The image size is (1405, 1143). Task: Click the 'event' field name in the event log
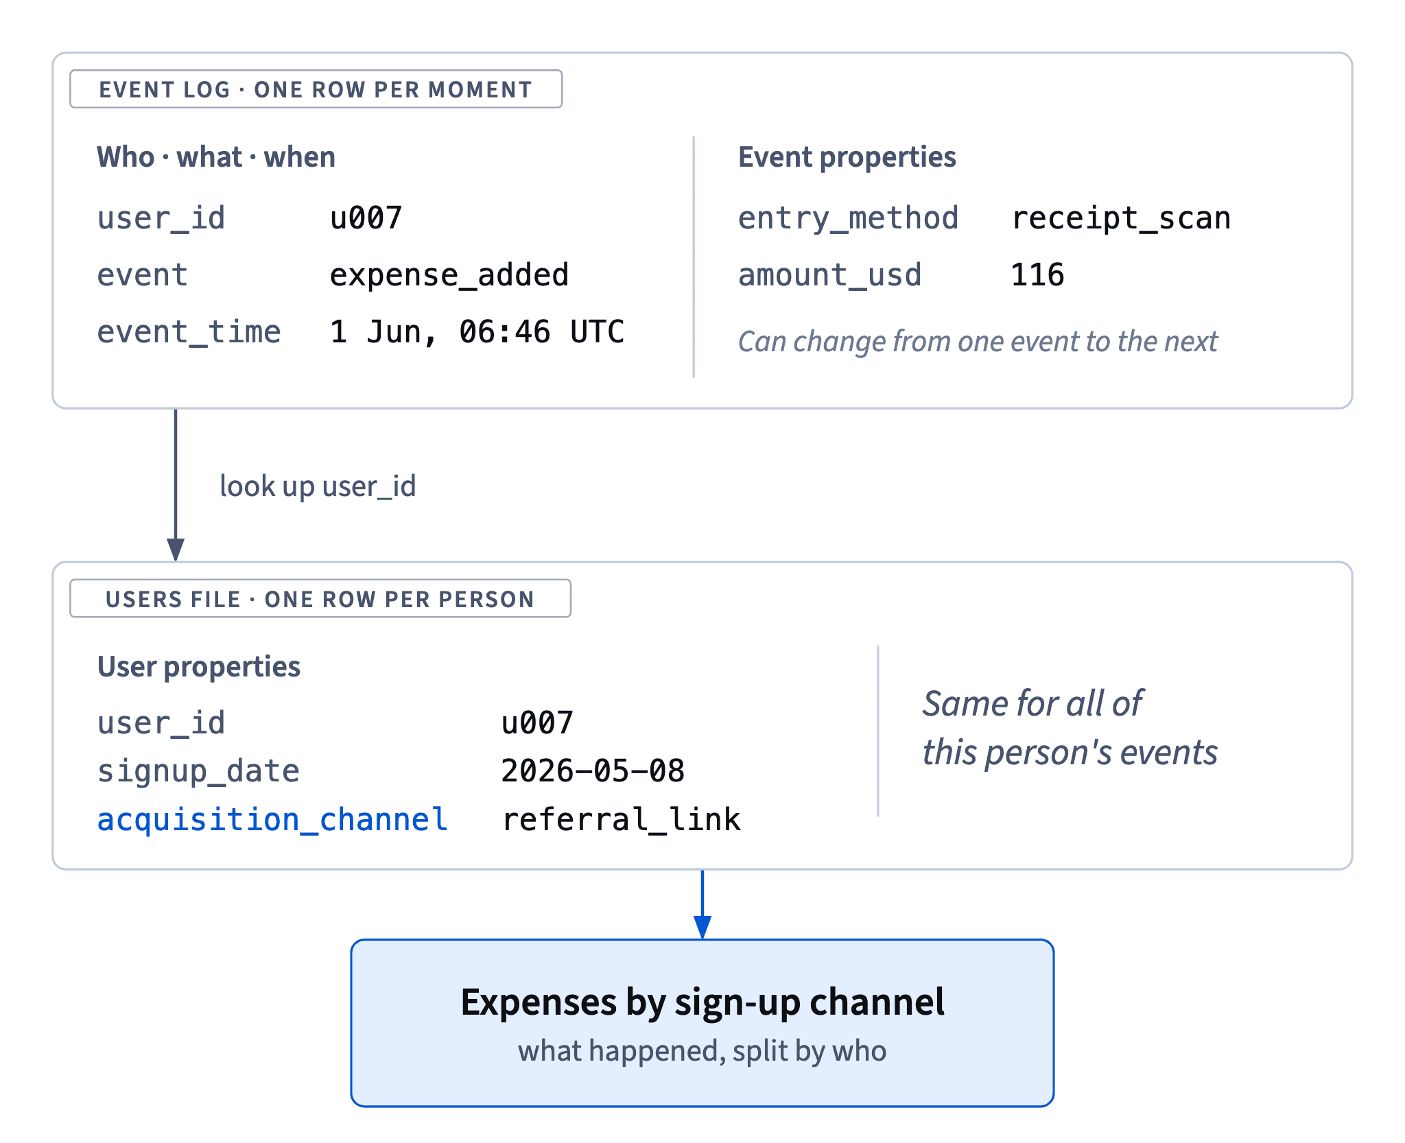point(142,275)
